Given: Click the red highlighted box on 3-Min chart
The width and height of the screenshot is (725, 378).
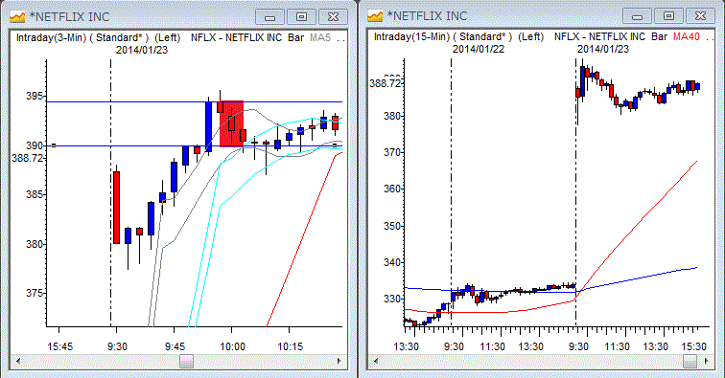Looking at the screenshot, I should [232, 123].
